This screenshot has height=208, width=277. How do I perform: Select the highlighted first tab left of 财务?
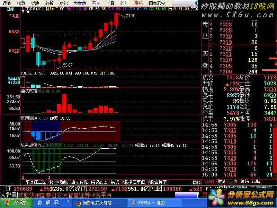[210, 182]
